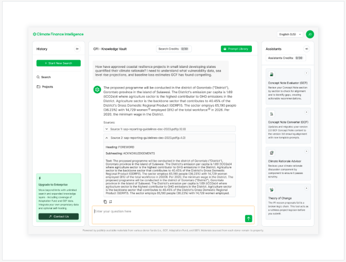Screen dimensions: 346x262
Task: Click the Search Credits 0/30 badge
Action: pos(174,49)
